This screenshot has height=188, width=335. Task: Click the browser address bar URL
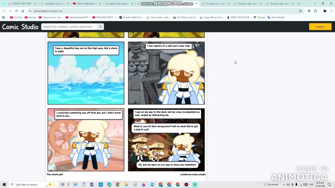[48, 11]
